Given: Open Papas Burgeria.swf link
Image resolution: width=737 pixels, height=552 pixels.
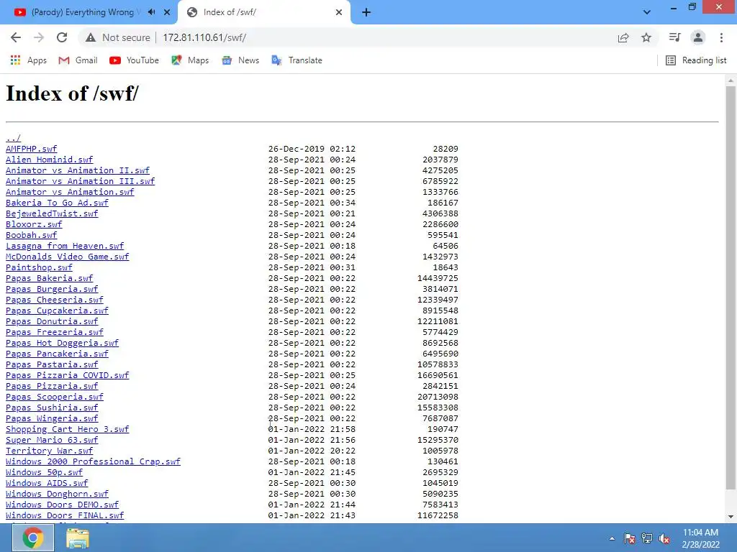Looking at the screenshot, I should click(52, 289).
